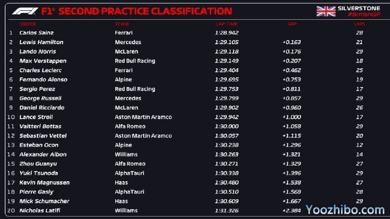Select driver Carlos Sainz
390x219 pixels.
pyautogui.click(x=37, y=33)
